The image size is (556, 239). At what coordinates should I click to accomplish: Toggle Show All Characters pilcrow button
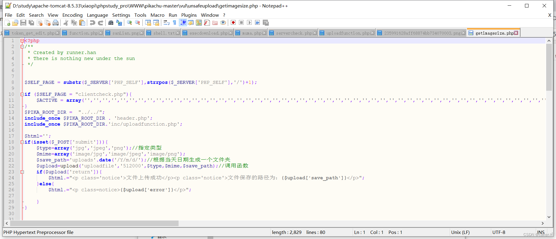coord(175,23)
